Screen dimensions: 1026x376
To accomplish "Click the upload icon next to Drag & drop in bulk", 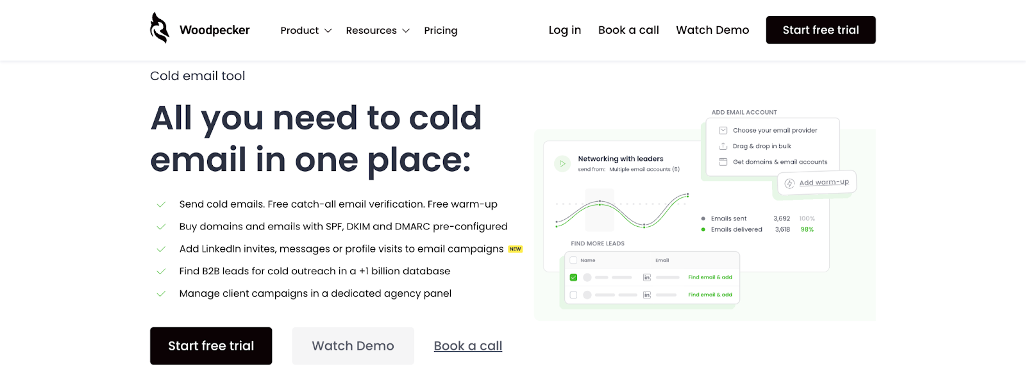I will pyautogui.click(x=723, y=146).
